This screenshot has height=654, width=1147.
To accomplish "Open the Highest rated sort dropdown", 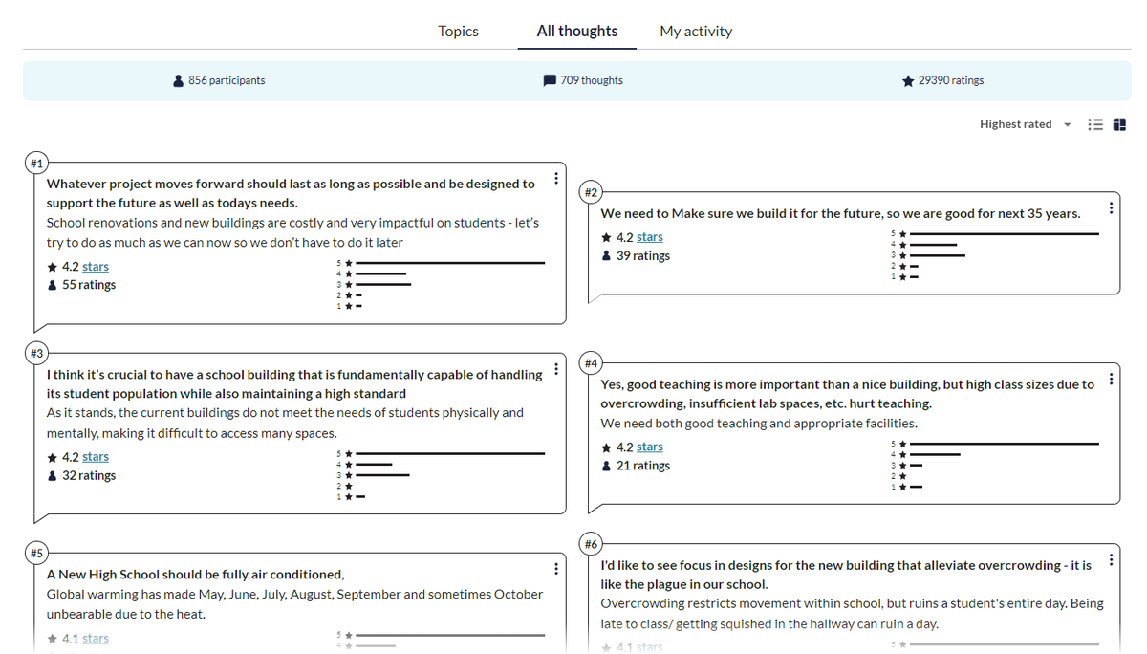I will click(x=1026, y=124).
